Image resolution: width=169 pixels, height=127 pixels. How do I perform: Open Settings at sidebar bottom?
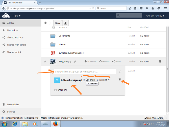[x=21, y=112]
